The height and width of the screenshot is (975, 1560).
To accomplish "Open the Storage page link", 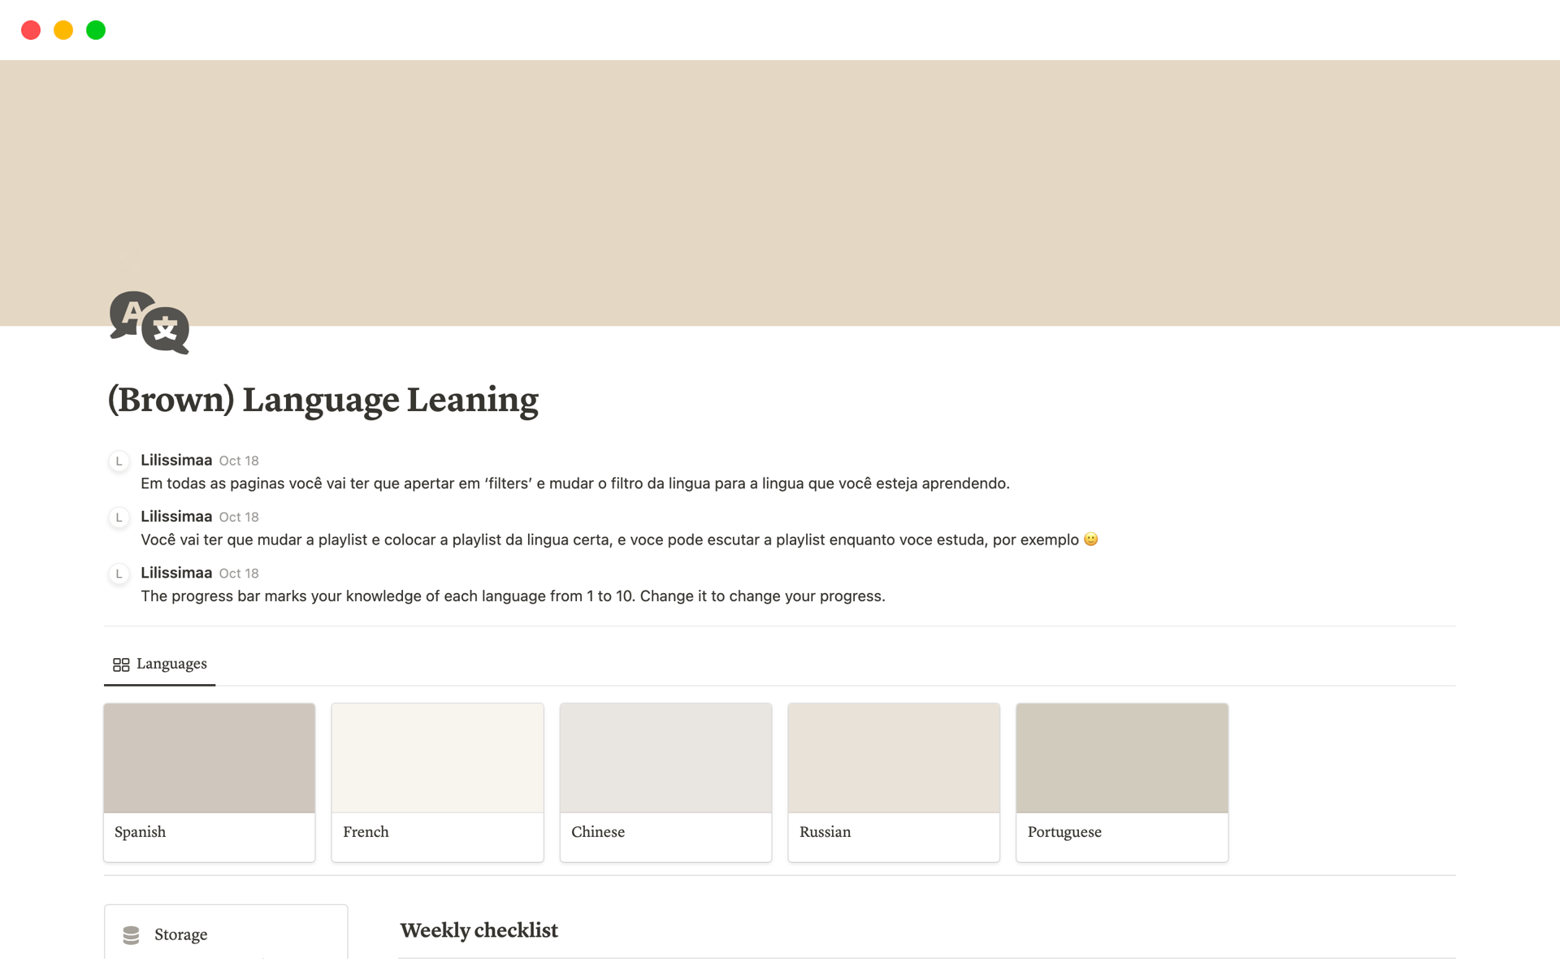I will (180, 935).
